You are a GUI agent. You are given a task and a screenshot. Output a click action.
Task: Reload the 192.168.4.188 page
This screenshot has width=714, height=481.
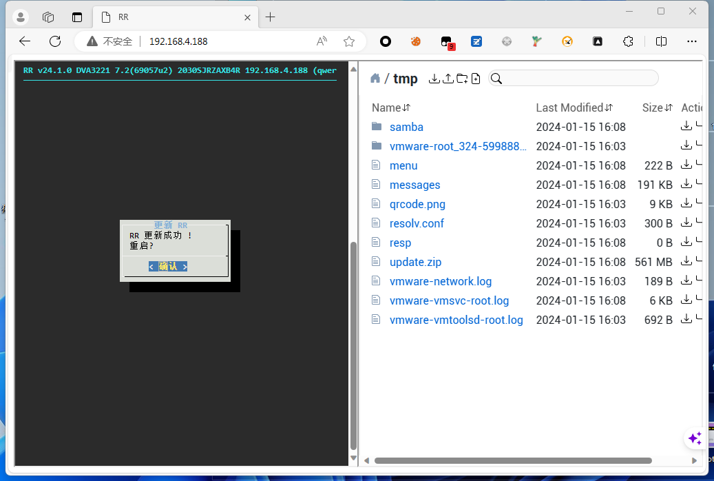point(55,41)
